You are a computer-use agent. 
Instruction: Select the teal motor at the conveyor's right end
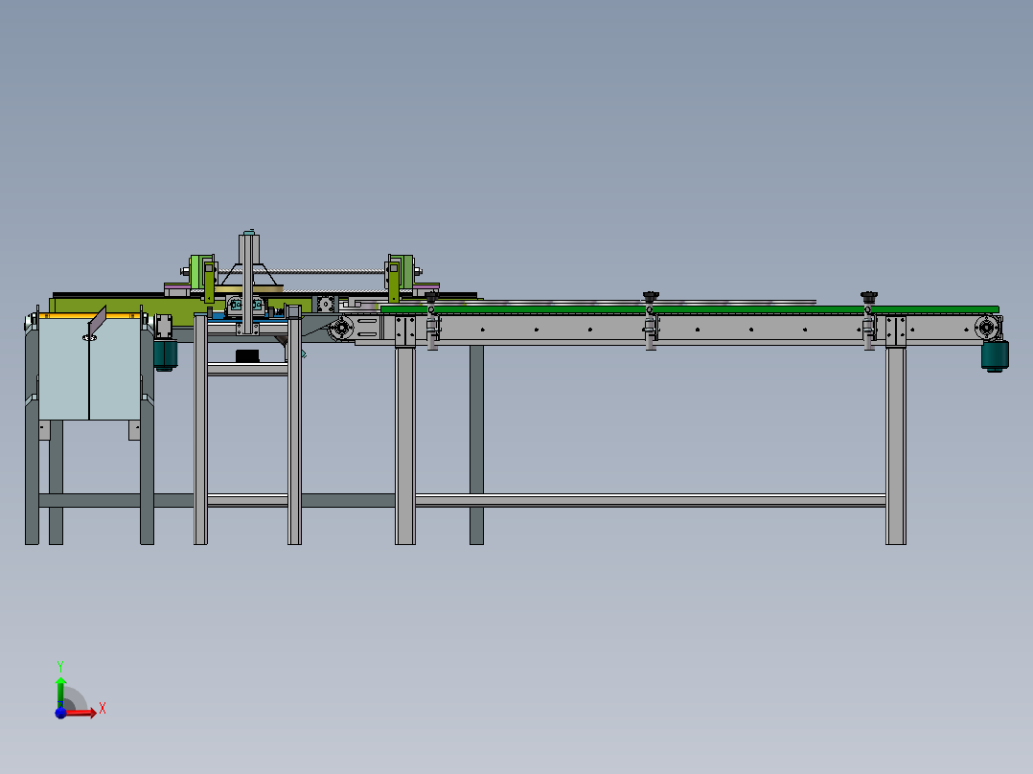(x=995, y=355)
